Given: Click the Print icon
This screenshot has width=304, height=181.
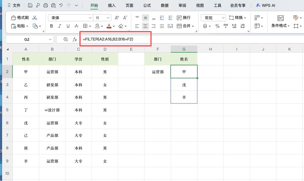Looking at the screenshot, I should click(x=46, y=5).
